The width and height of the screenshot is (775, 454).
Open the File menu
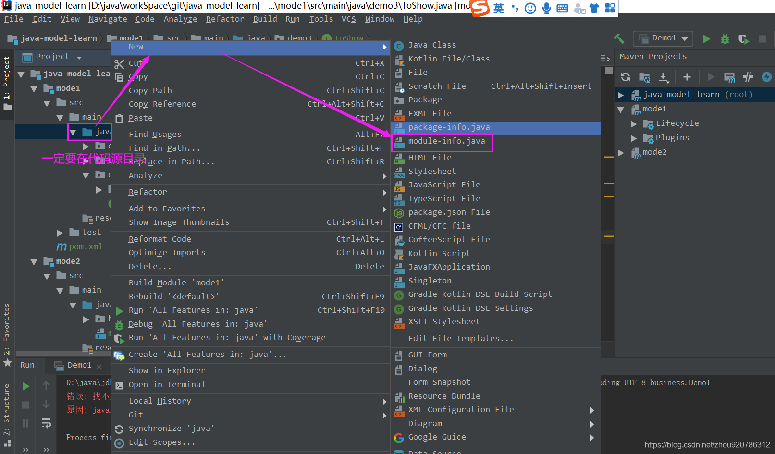pyautogui.click(x=14, y=19)
